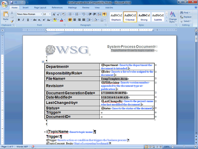Increase paragraph indent
The image size is (198, 149).
click(x=94, y=14)
